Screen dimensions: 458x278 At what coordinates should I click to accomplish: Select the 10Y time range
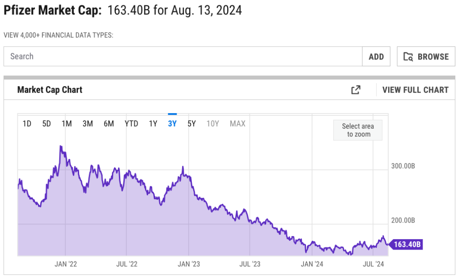coord(212,124)
